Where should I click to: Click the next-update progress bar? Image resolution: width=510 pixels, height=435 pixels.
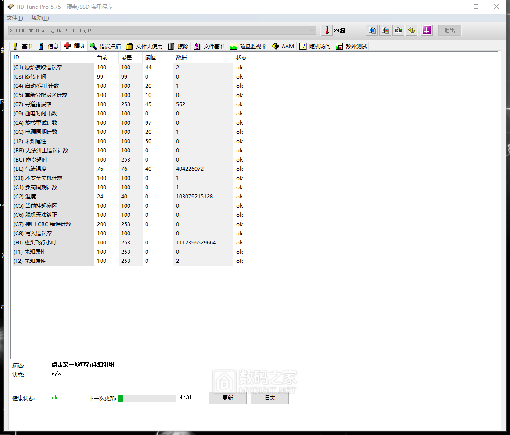pos(147,398)
